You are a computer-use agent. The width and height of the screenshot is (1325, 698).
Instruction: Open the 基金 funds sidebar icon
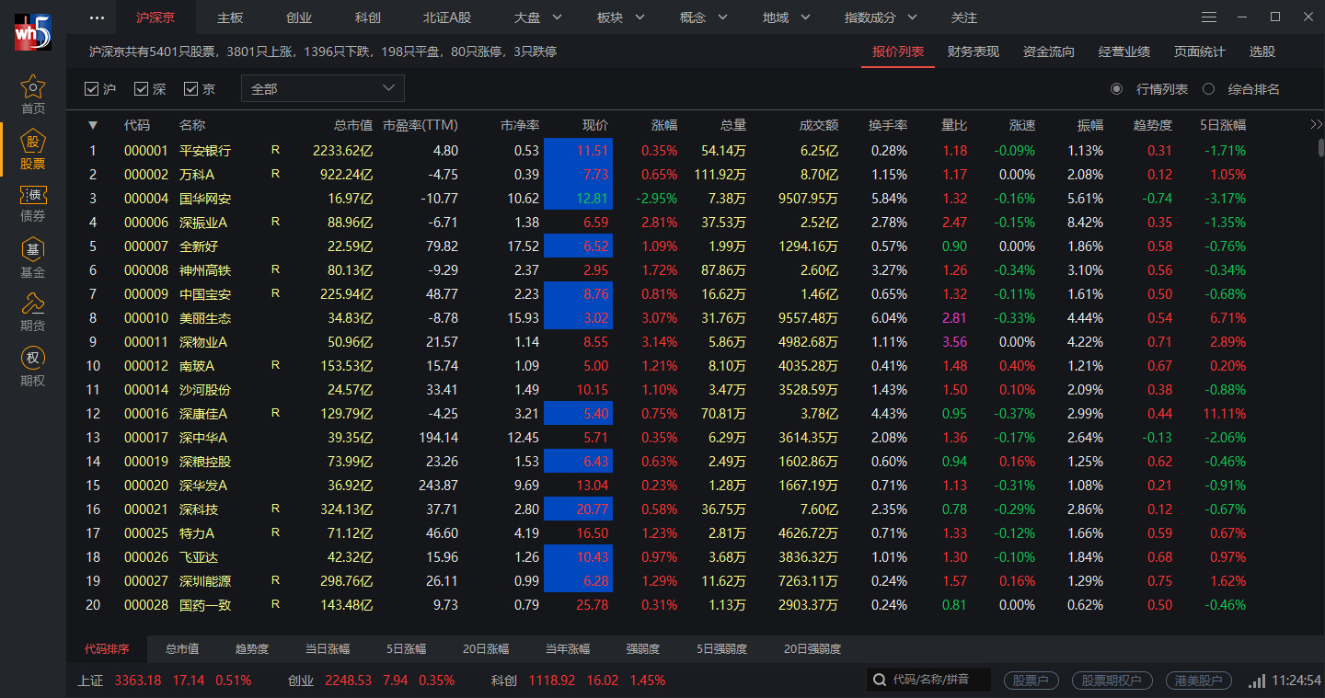tap(33, 258)
